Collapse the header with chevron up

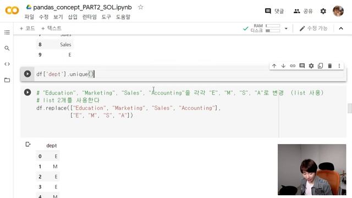pyautogui.click(x=341, y=28)
